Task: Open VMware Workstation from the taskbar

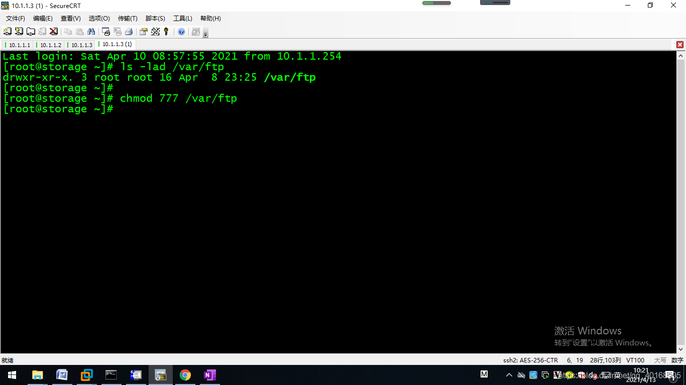Action: click(x=87, y=375)
